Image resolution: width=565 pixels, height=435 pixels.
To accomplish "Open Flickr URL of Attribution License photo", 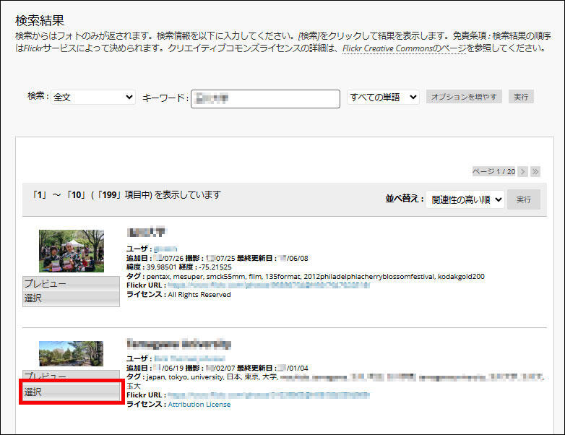I will (269, 395).
